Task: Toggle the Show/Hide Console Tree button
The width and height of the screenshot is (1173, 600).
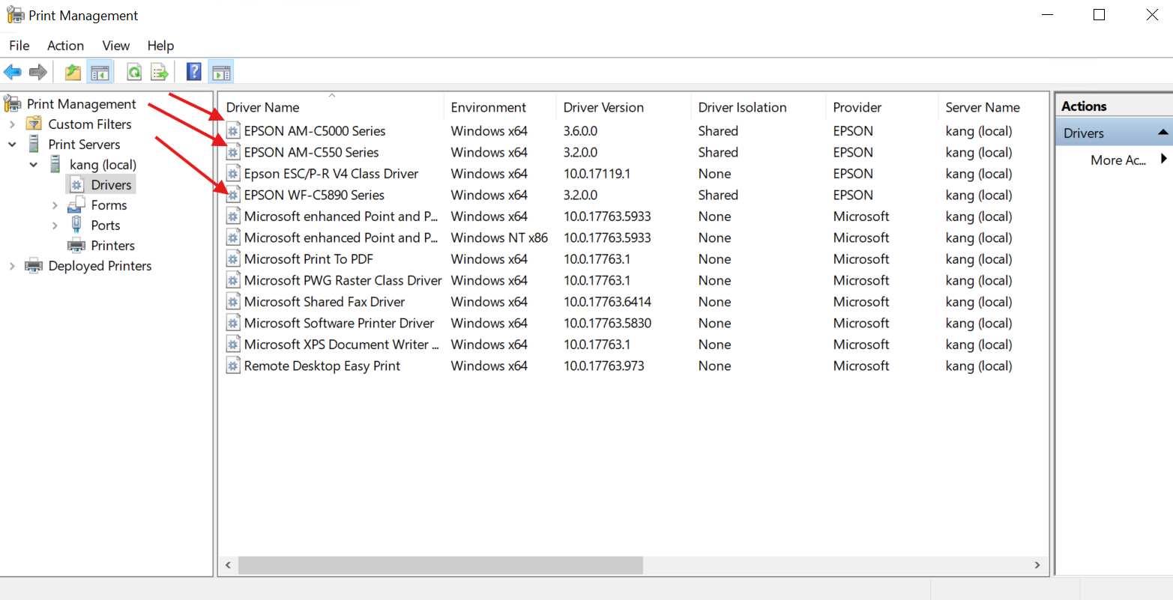Action: [100, 72]
